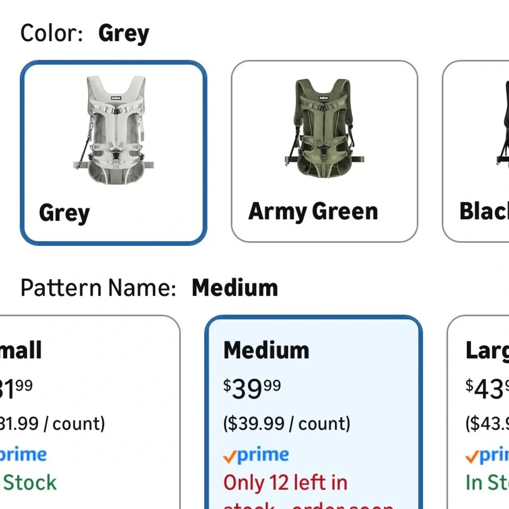
Task: Click the Color: Grey heading
Action: 84,33
